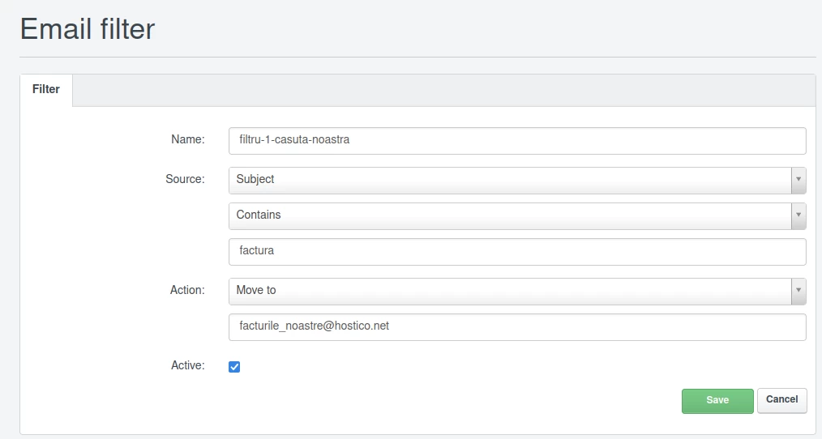822x439 pixels.
Task: Switch to the Filter tab
Action: (46, 90)
